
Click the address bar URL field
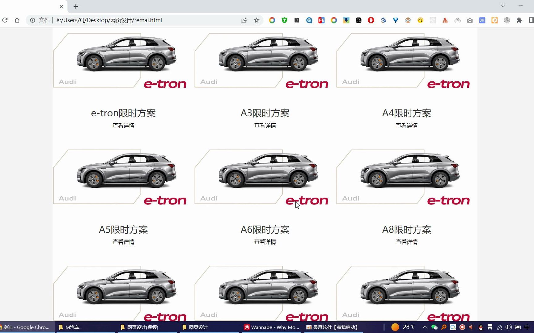tap(145, 20)
